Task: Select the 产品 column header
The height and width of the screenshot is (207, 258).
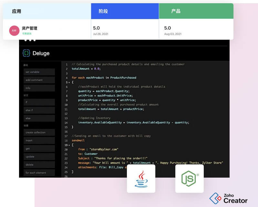Action: pyautogui.click(x=196, y=11)
